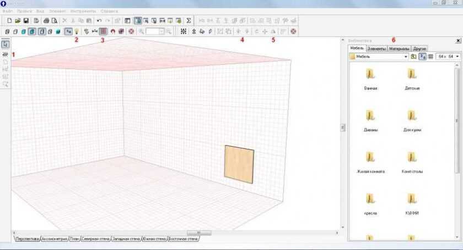This screenshot has width=463, height=250.
Task: Click the Save project floppy disk icon
Action: click(x=26, y=21)
